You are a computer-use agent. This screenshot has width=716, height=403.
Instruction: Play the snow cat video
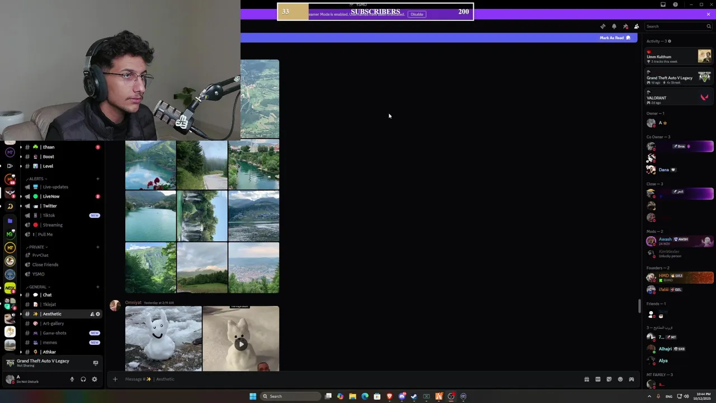tap(241, 344)
